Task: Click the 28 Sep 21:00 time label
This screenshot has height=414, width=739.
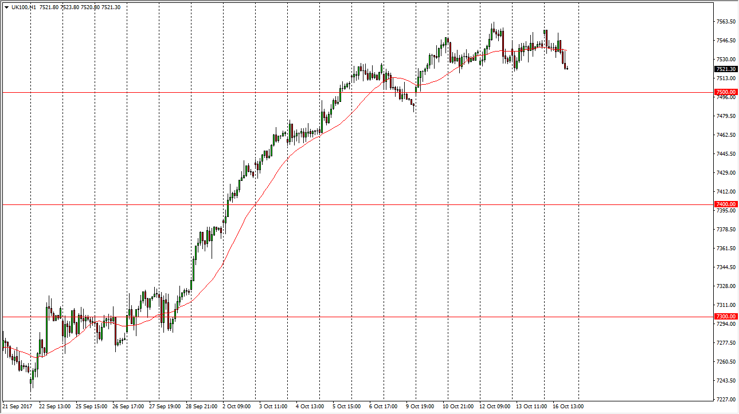Action: tap(200, 407)
